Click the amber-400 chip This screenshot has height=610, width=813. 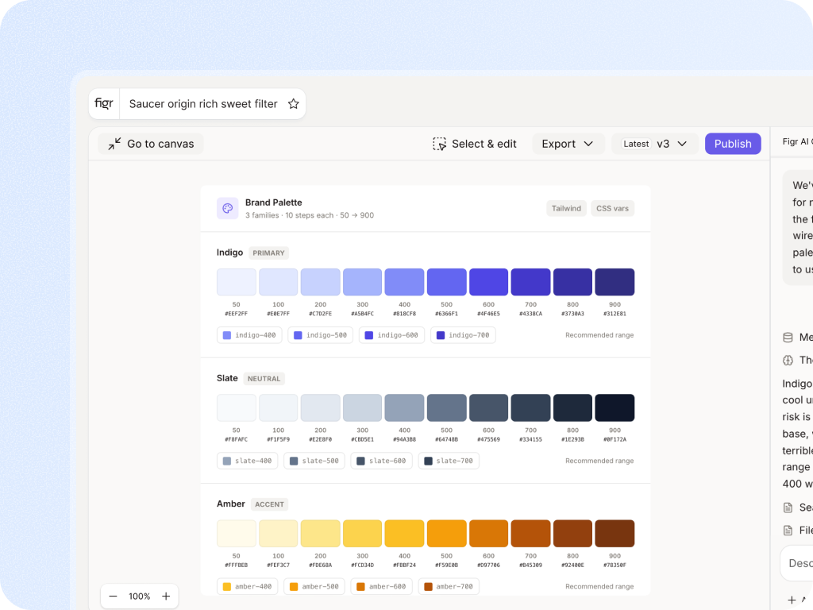[x=248, y=587]
